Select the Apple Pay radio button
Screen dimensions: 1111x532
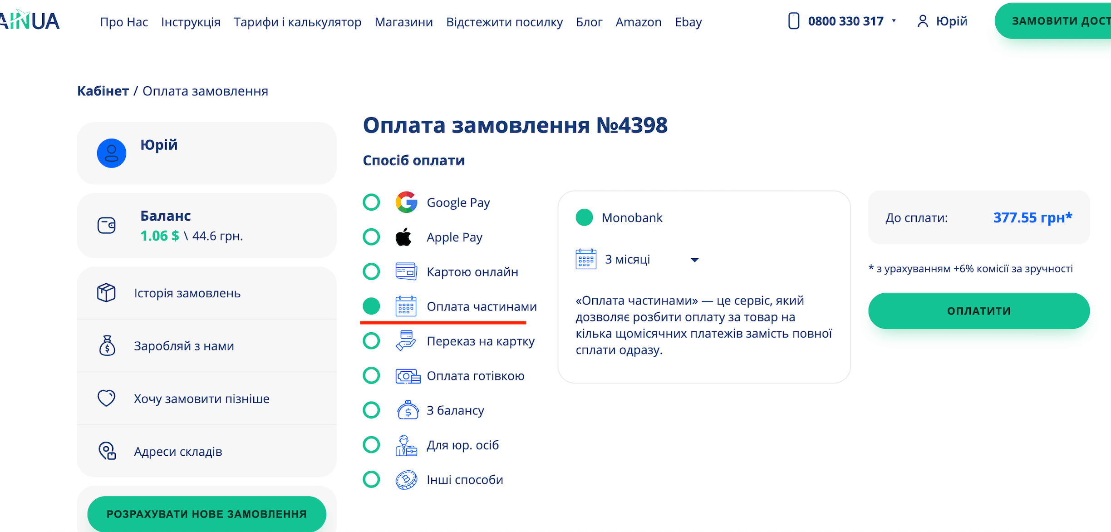[x=371, y=237]
